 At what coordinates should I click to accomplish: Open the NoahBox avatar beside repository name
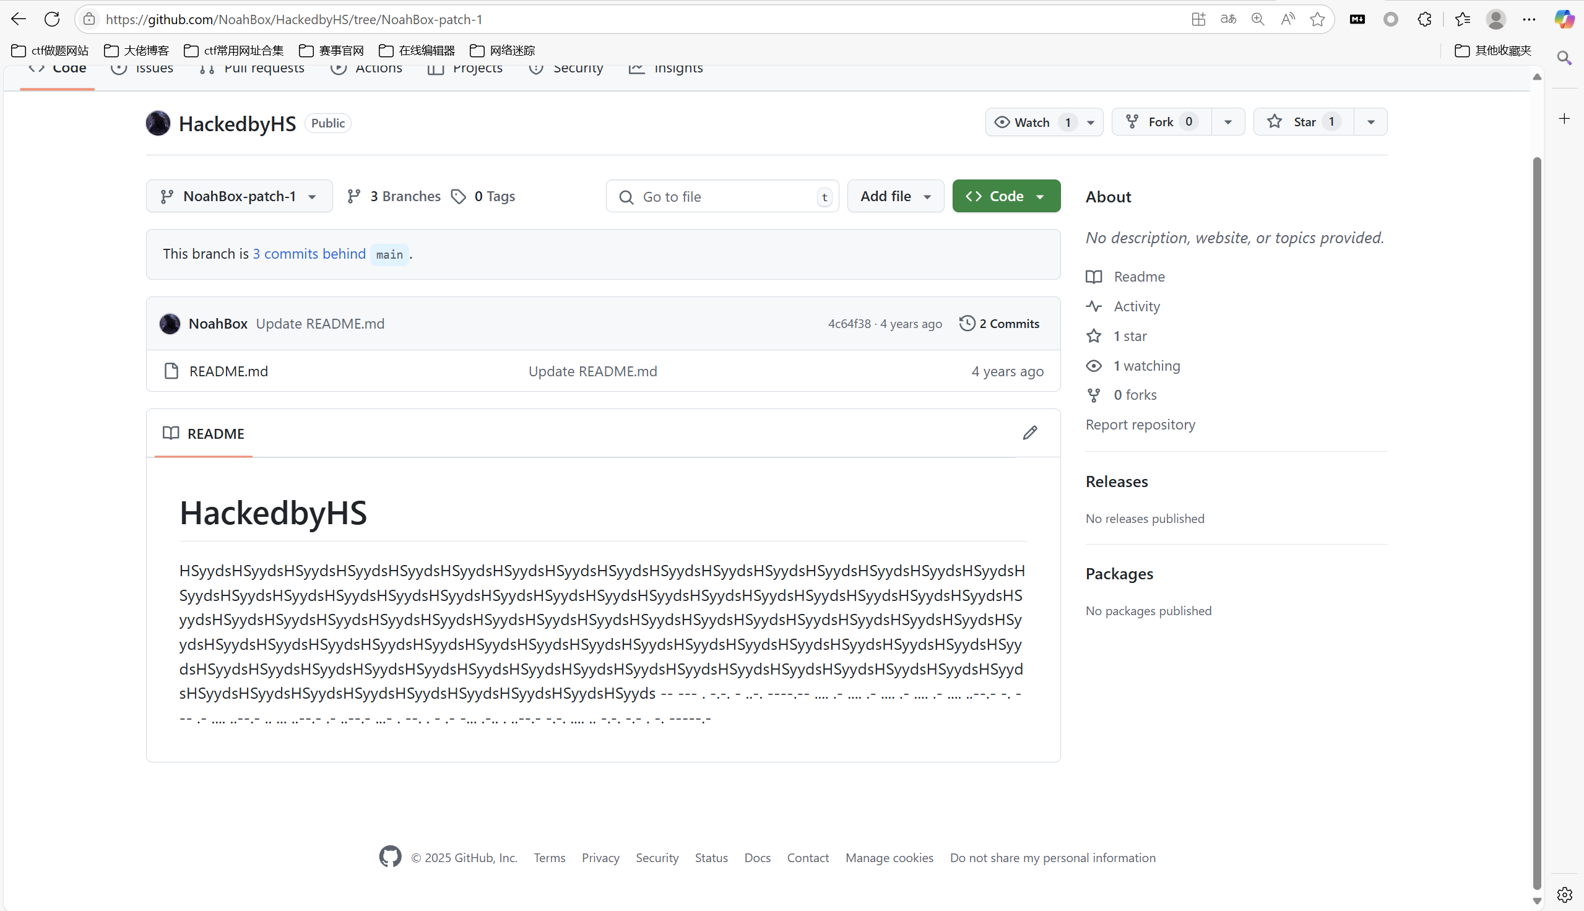(x=158, y=123)
